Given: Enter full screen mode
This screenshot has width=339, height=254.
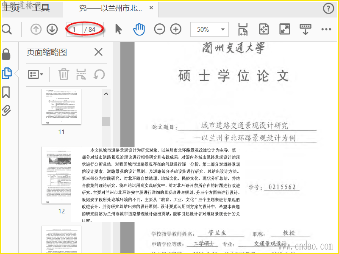Looking at the screenshot, I should click(x=285, y=29).
